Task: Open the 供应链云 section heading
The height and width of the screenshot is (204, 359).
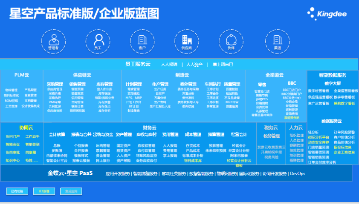Action: 82,75
